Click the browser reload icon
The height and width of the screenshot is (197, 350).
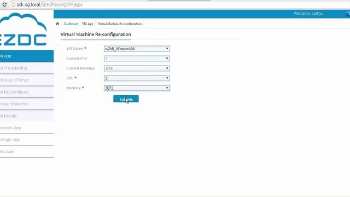coord(4,4)
